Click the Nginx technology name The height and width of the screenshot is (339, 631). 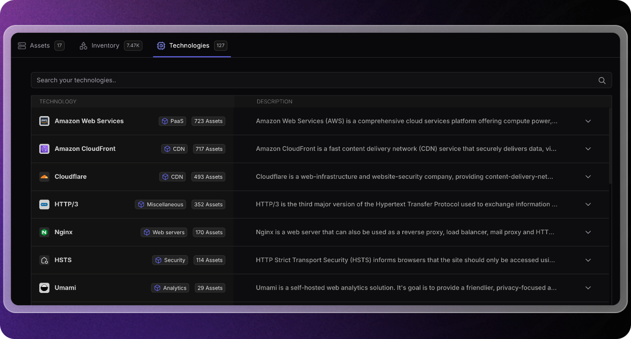point(64,232)
